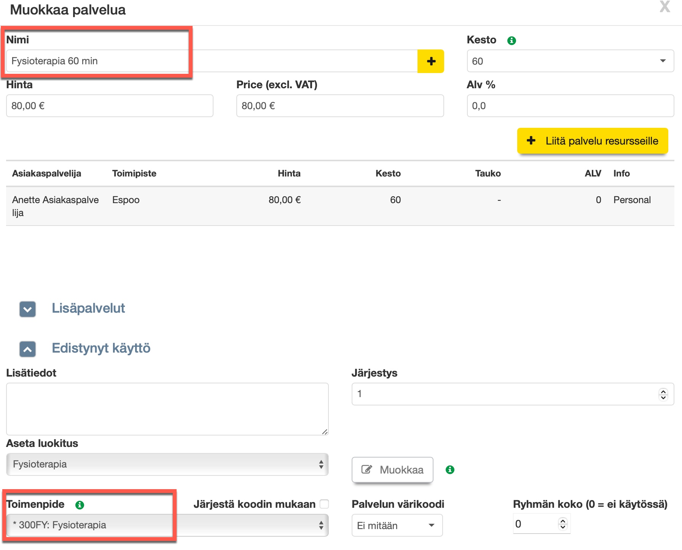Close the Muokkaa palvelua dialog with X
682x550 pixels.
[x=664, y=7]
